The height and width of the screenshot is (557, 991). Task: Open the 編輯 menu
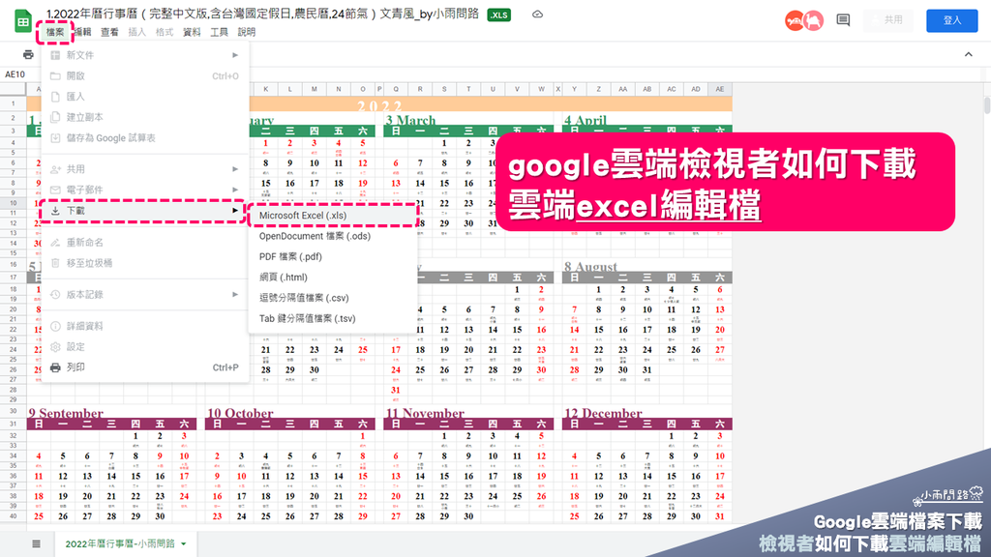[x=83, y=32]
